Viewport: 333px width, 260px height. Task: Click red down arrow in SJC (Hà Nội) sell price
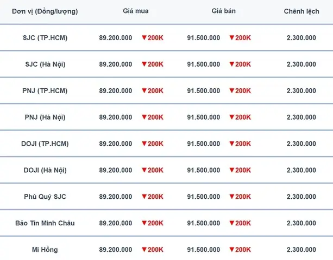232,64
